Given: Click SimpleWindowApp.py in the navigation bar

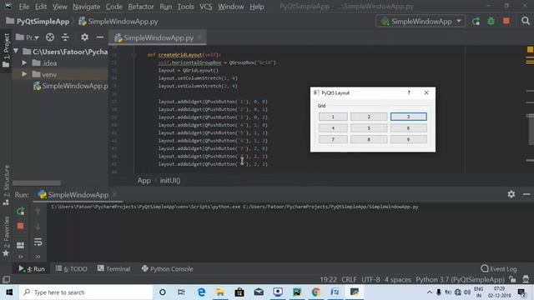Looking at the screenshot, I should tap(118, 22).
